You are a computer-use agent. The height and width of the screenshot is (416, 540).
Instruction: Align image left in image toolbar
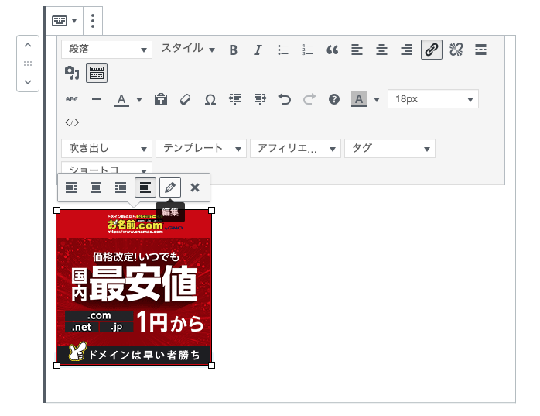71,187
